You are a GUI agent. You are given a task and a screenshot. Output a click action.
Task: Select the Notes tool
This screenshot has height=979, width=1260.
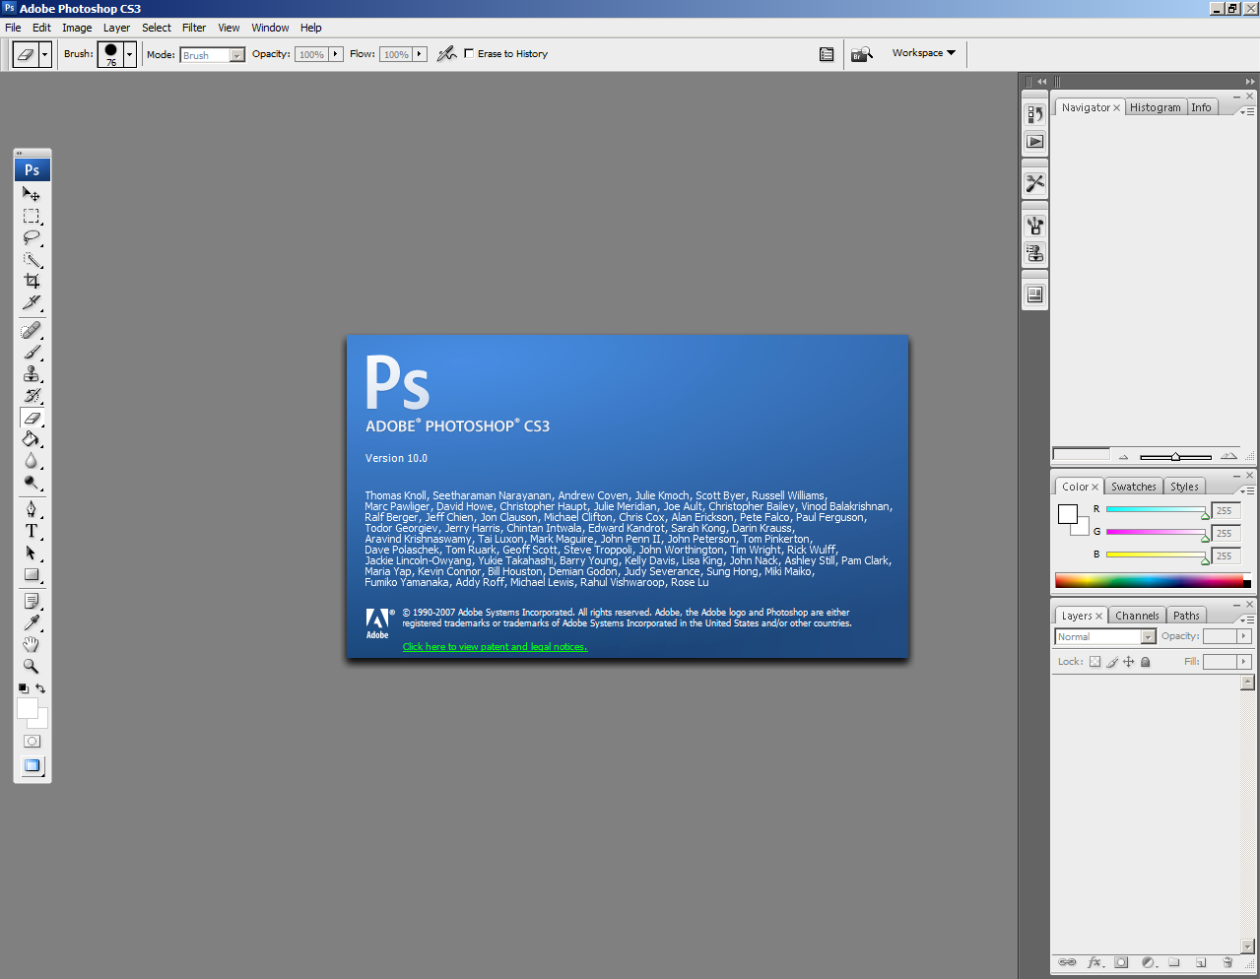[x=32, y=601]
